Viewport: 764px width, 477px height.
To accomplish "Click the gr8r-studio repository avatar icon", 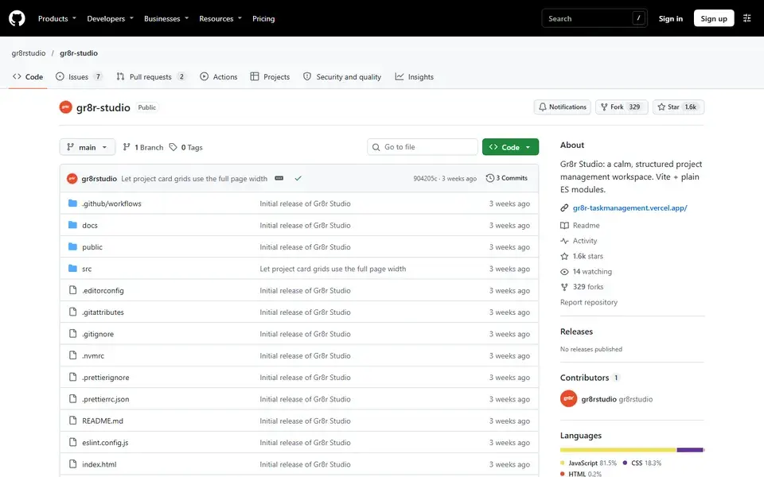I will [66, 107].
